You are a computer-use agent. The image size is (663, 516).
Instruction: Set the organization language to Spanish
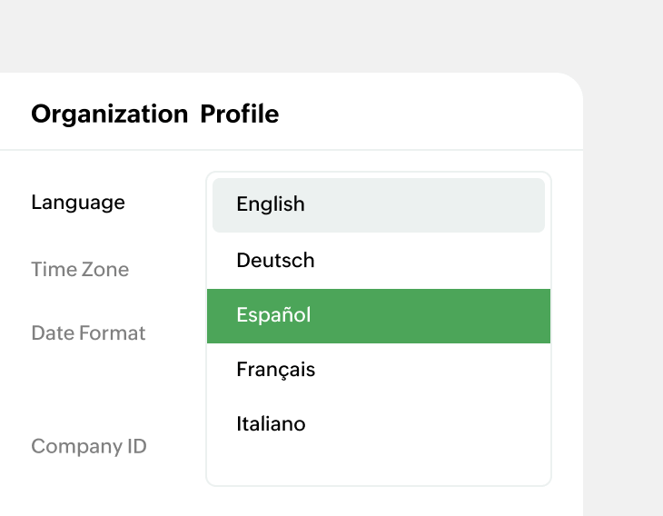(x=378, y=315)
